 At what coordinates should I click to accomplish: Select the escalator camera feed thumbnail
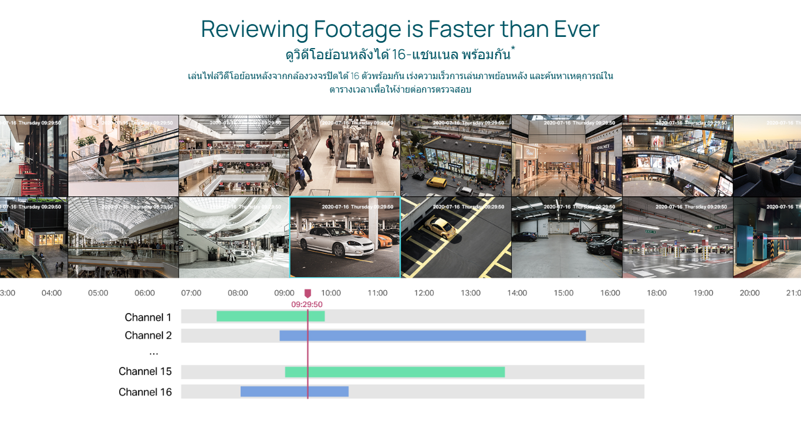123,156
